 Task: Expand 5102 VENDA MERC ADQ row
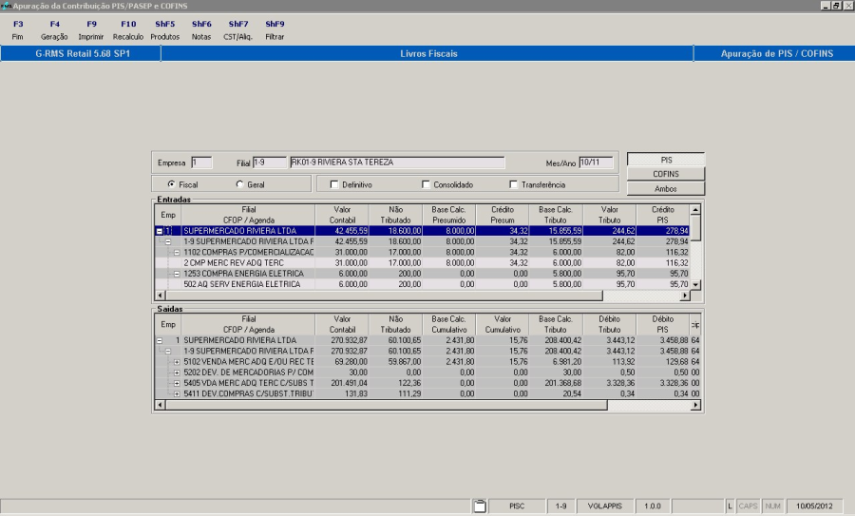[177, 361]
